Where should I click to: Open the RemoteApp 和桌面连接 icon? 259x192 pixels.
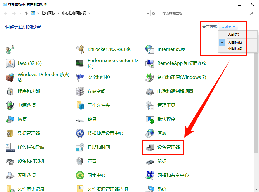tap(150, 63)
